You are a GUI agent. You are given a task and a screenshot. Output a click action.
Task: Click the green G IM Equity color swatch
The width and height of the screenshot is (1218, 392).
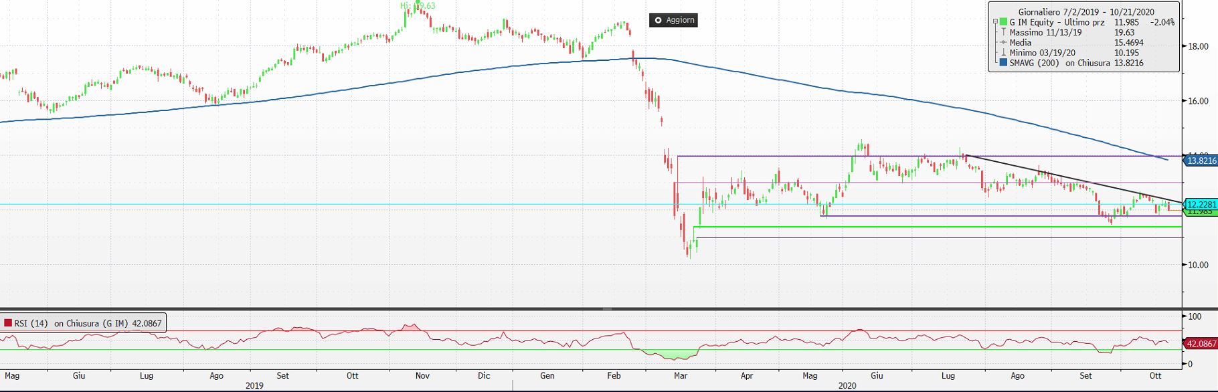pyautogui.click(x=1003, y=22)
